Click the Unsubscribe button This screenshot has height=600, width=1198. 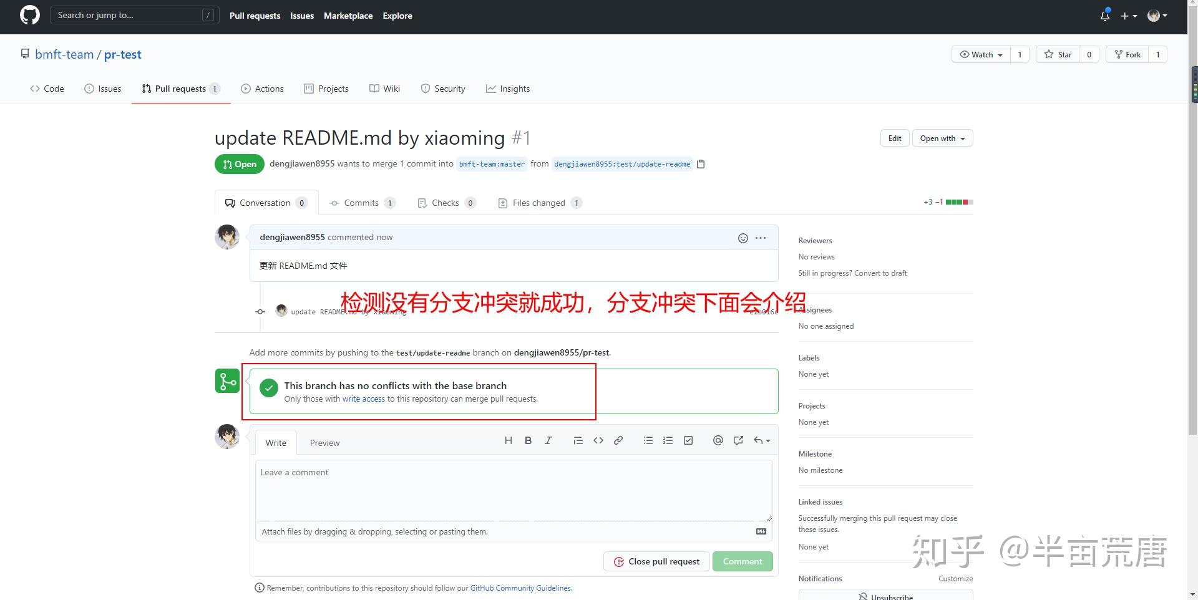coord(885,596)
